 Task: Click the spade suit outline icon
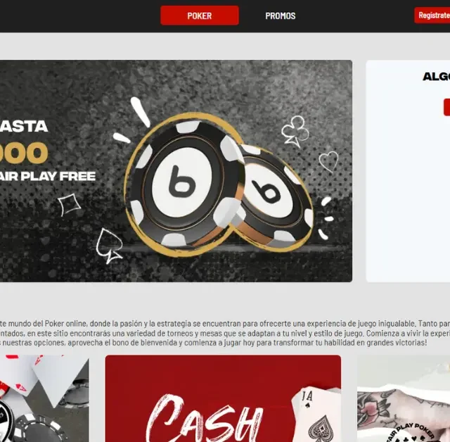point(109,246)
